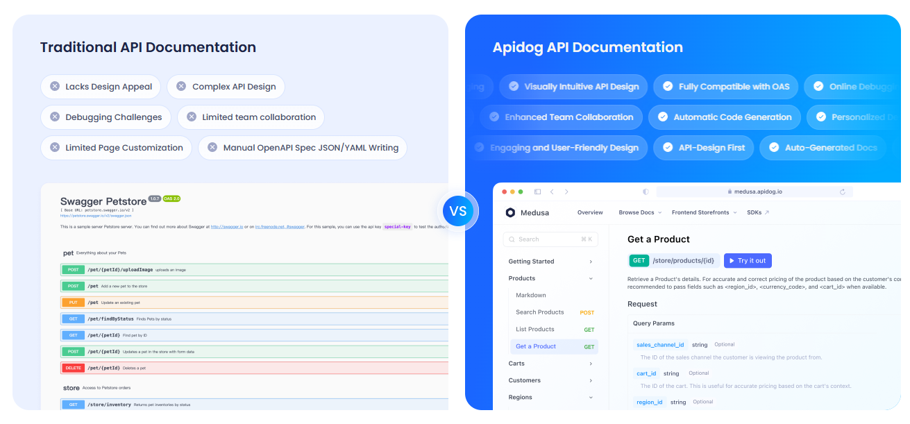Click the external arrow icon next to SDKs
Viewport: 910px width, 424px height.
pyautogui.click(x=766, y=212)
